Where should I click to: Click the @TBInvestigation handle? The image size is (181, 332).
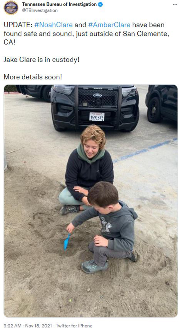(40, 10)
